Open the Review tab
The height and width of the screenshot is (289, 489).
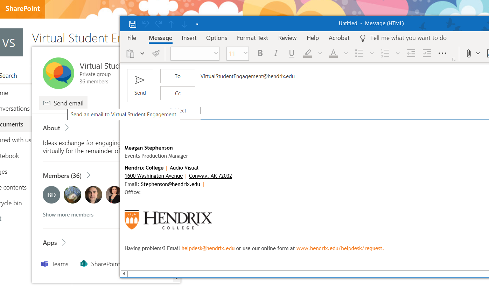287,38
